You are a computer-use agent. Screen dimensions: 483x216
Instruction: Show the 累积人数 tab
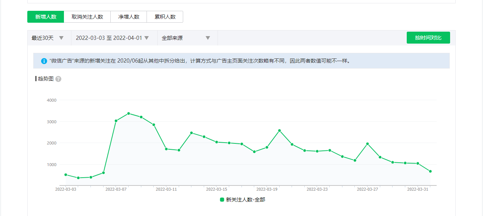pos(165,17)
